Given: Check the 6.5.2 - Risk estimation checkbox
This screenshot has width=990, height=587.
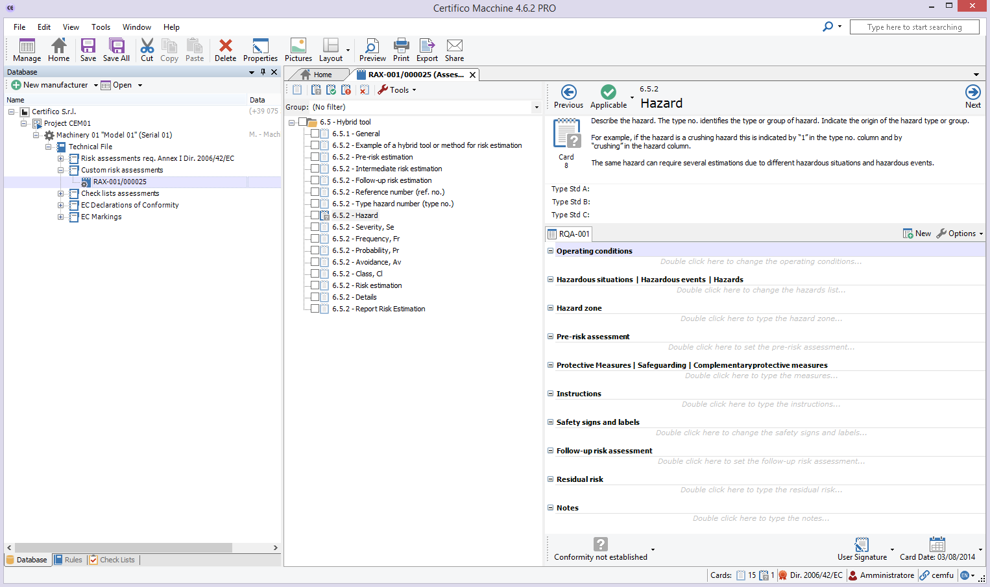Looking at the screenshot, I should (x=315, y=285).
